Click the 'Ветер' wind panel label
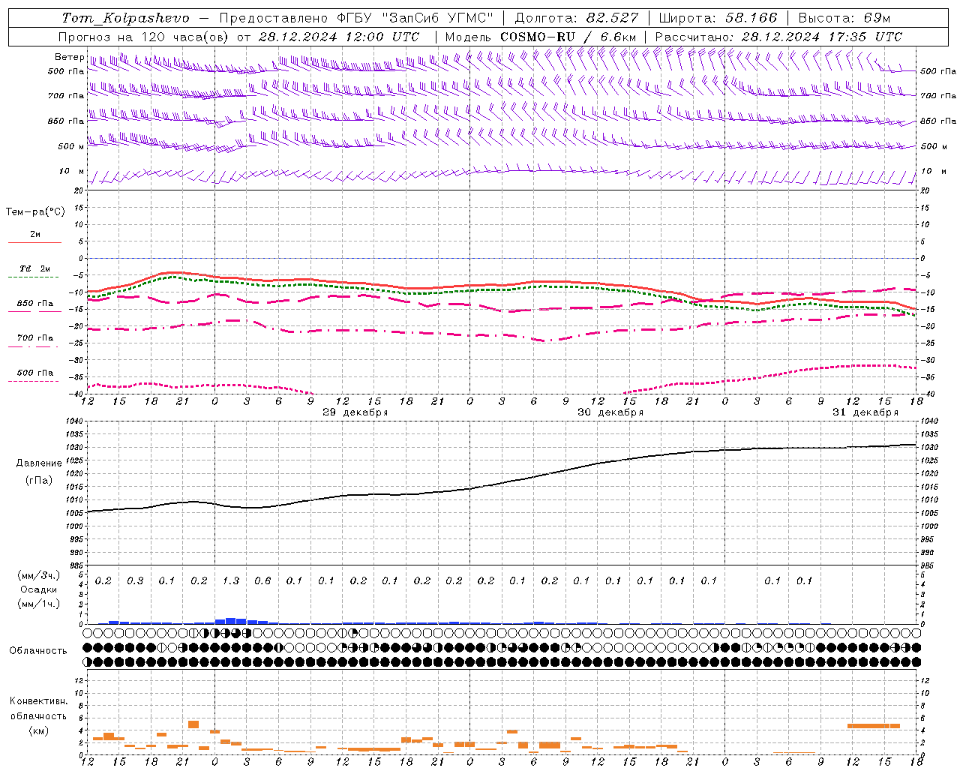Viewport: 960px width, 768px height. pyautogui.click(x=69, y=57)
